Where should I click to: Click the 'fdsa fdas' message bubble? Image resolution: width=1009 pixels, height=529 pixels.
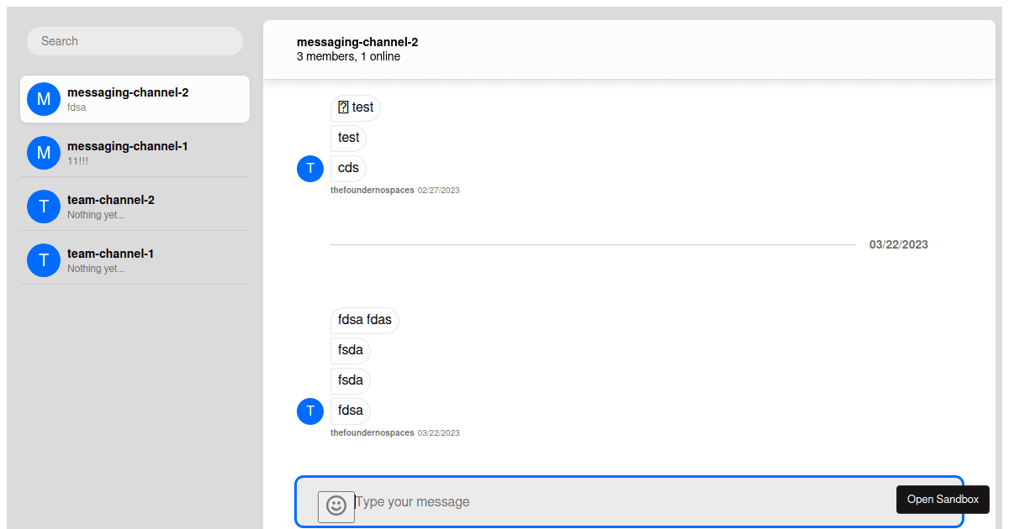(365, 320)
